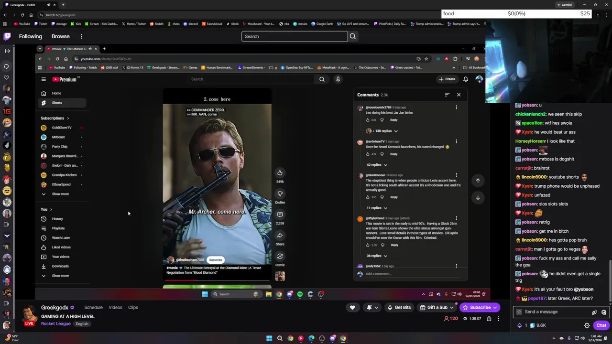Like the @av3ntureTV comment
612x344 pixels.
[x=368, y=154]
